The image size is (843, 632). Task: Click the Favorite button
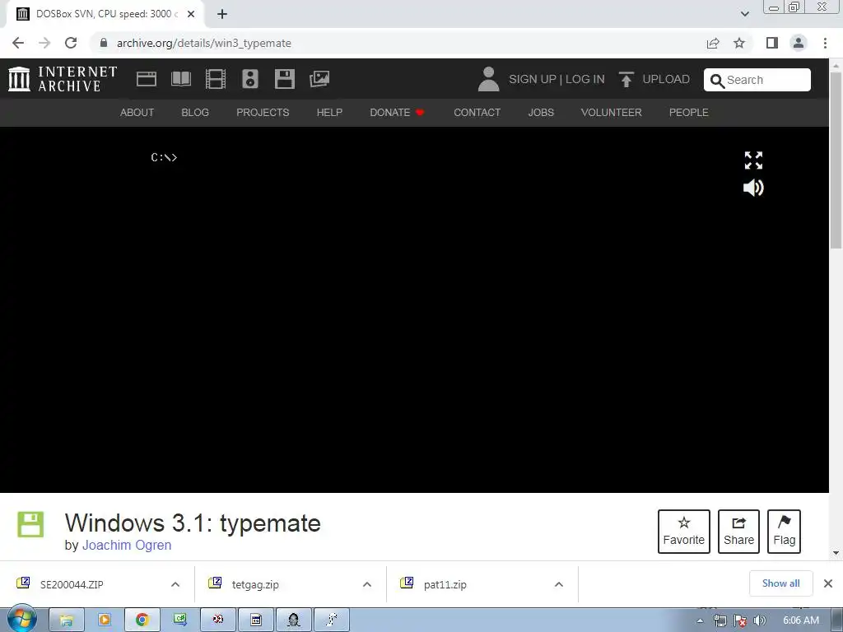[684, 532]
